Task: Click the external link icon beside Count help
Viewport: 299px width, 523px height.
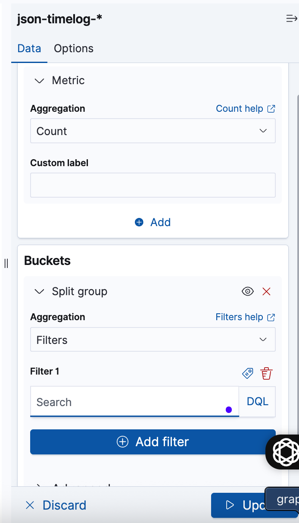Action: point(271,109)
